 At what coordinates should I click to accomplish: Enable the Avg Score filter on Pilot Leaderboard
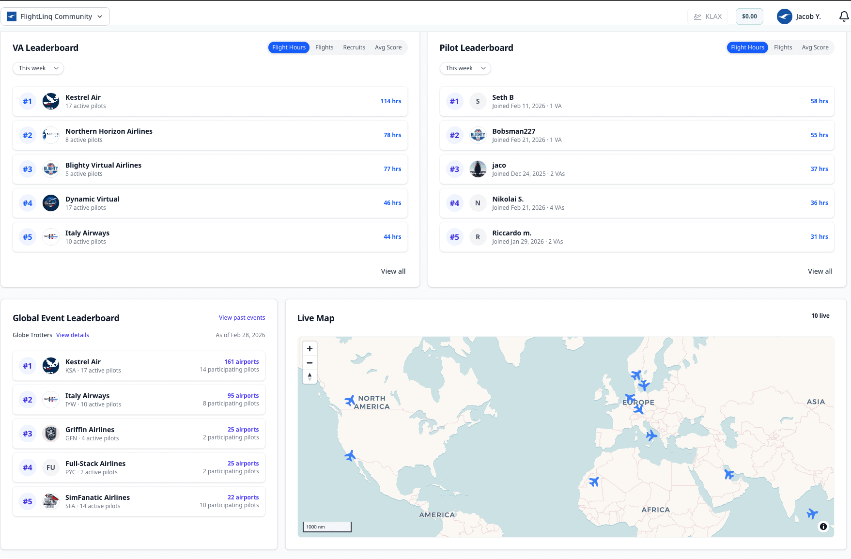[x=815, y=47]
